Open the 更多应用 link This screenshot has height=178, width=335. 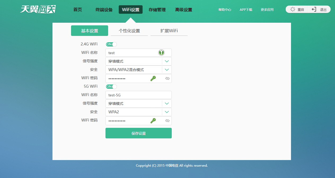(x=267, y=10)
